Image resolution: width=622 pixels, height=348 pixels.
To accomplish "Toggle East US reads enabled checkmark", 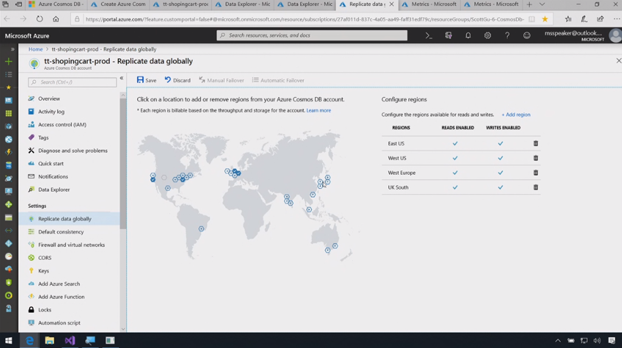I will tap(455, 143).
